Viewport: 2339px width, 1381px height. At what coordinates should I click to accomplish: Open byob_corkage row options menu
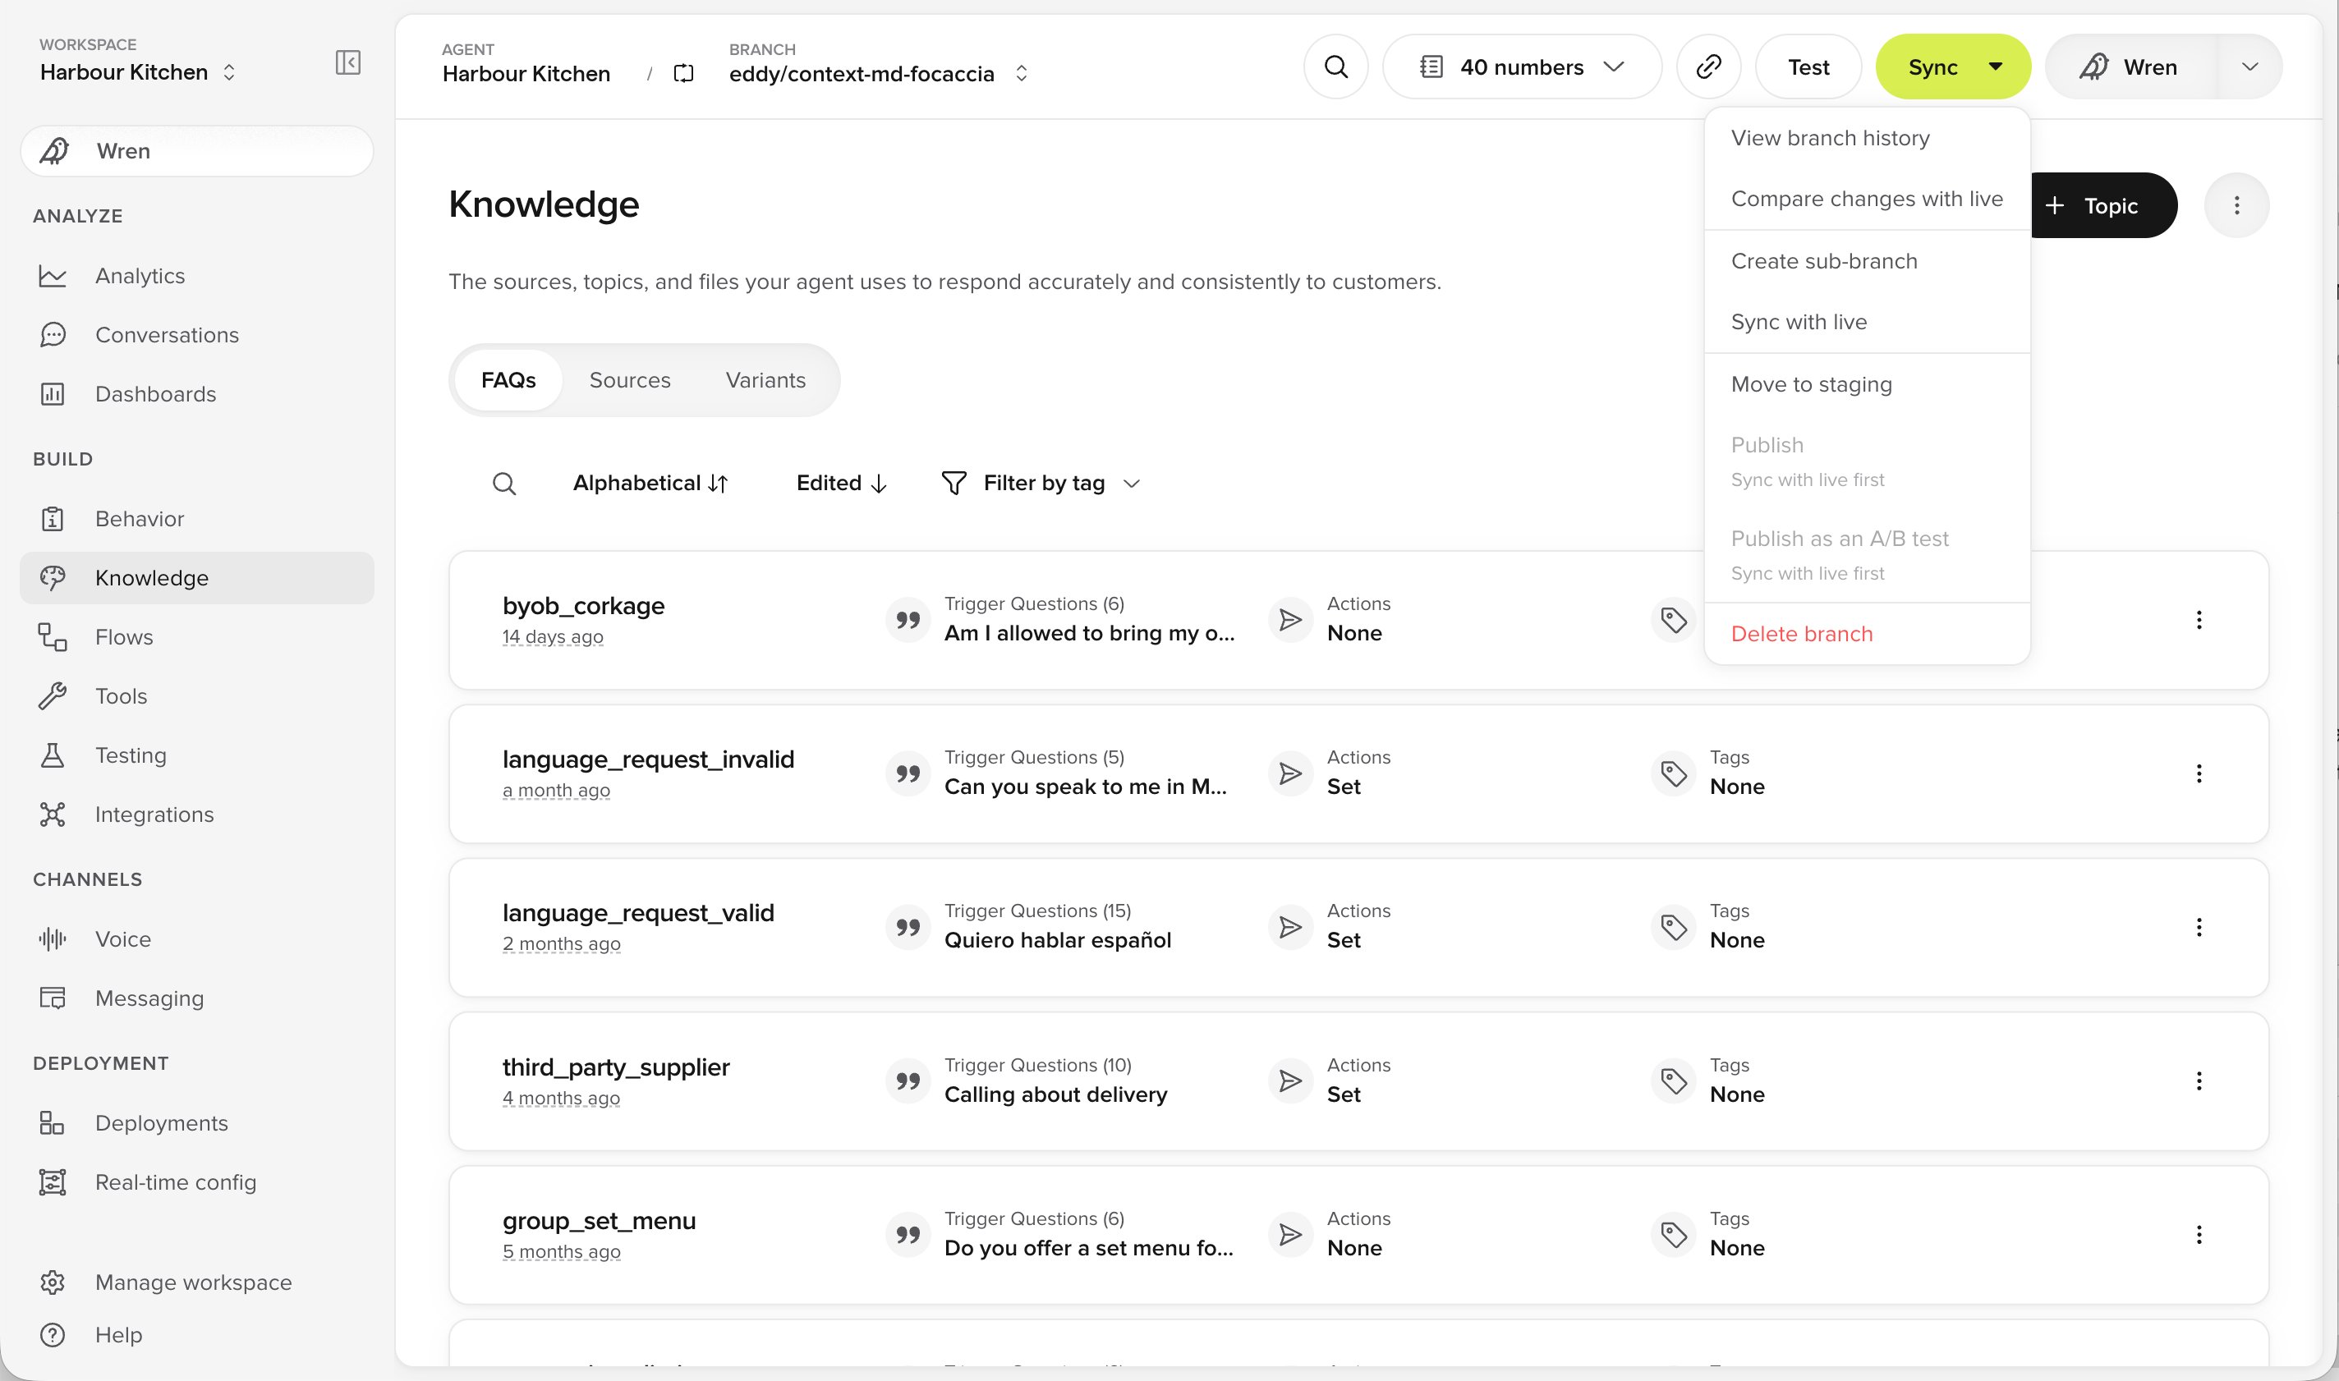(x=2199, y=620)
